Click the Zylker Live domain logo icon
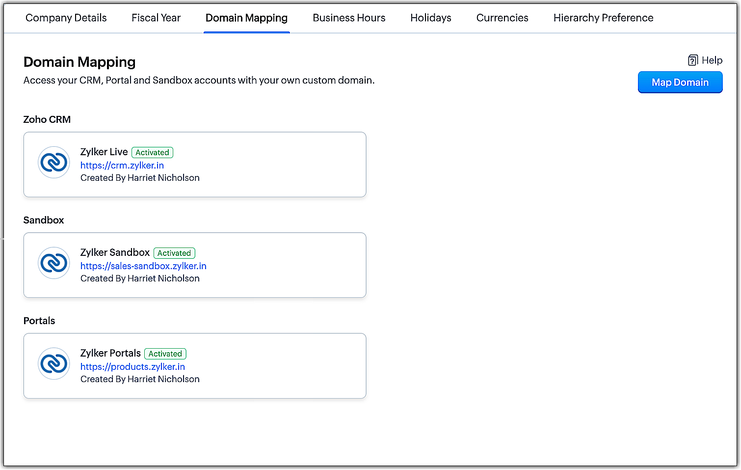Image resolution: width=741 pixels, height=470 pixels. (54, 163)
